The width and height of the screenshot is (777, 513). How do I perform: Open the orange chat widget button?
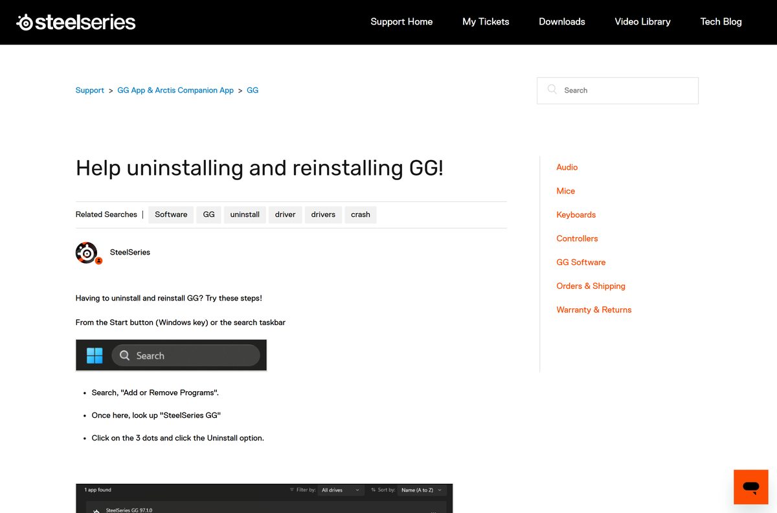click(x=751, y=487)
